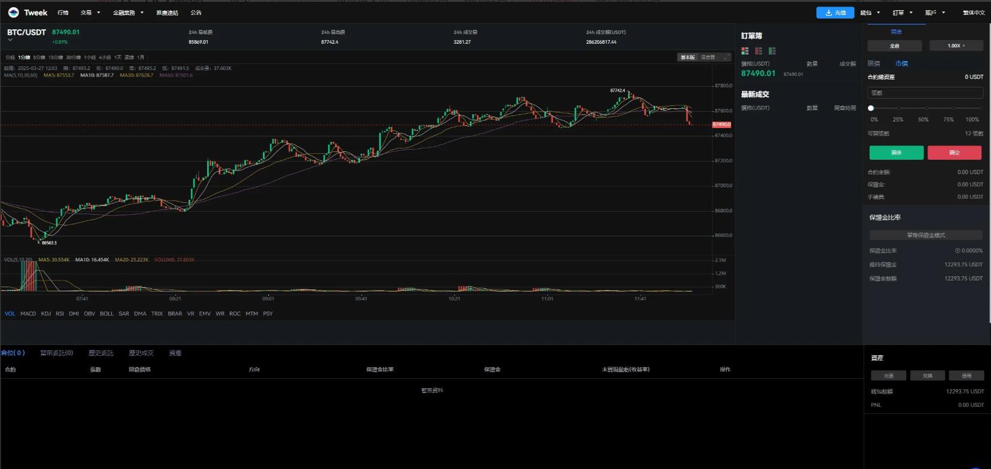Image resolution: width=991 pixels, height=469 pixels.
Task: Show sell-only red order book view
Action: [759, 51]
